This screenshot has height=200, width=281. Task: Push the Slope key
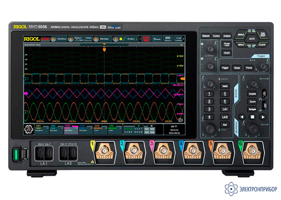pos(237,68)
